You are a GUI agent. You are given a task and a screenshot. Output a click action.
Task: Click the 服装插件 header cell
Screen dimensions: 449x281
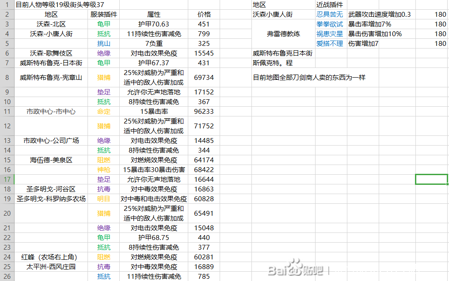tap(103, 14)
